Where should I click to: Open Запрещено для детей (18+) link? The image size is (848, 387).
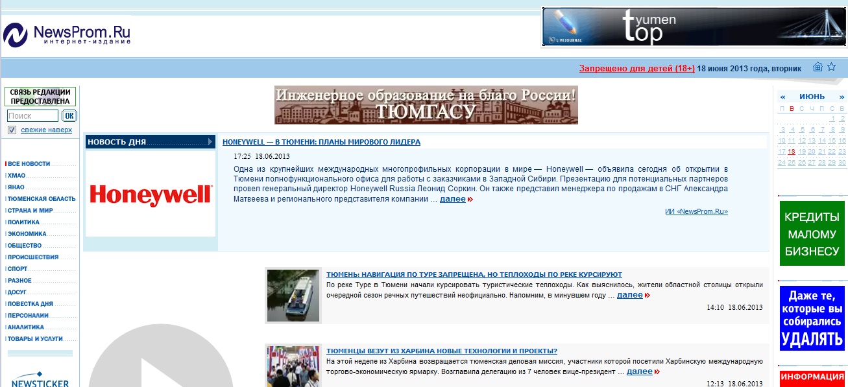point(636,68)
